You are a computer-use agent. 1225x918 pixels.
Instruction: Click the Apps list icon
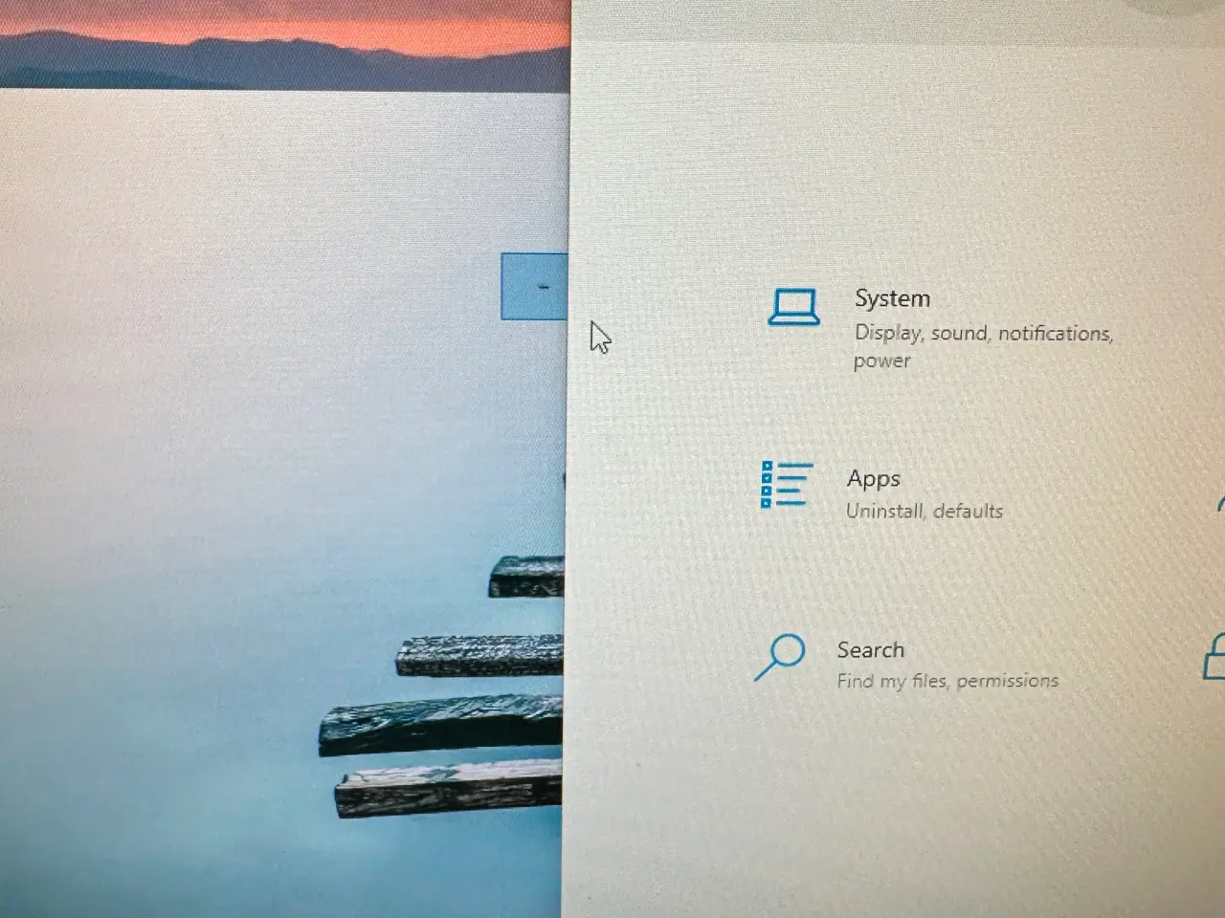787,485
